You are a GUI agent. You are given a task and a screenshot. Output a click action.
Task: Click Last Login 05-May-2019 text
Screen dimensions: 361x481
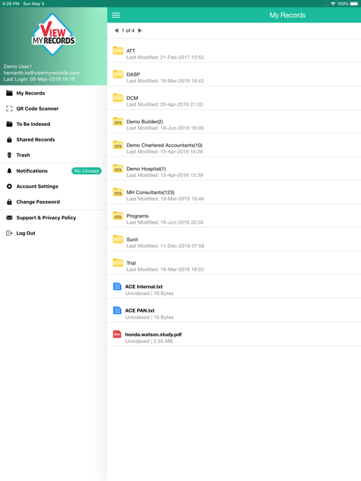coord(39,79)
